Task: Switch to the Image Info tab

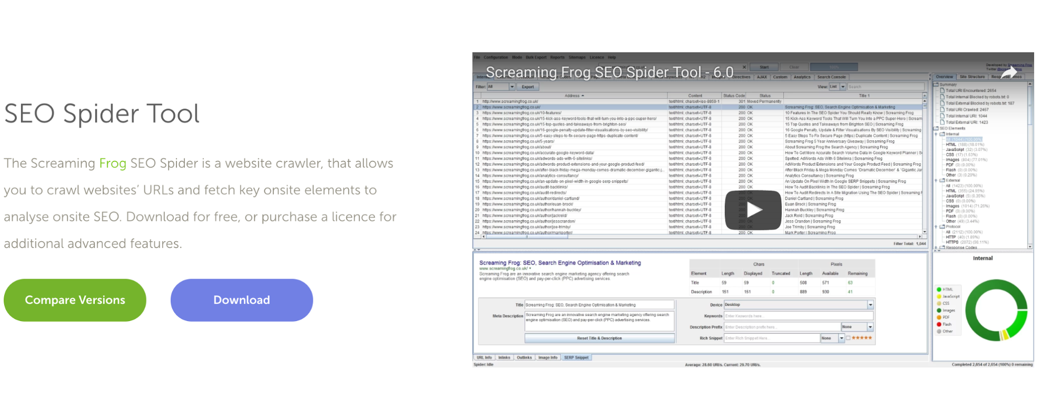Action: tap(548, 357)
